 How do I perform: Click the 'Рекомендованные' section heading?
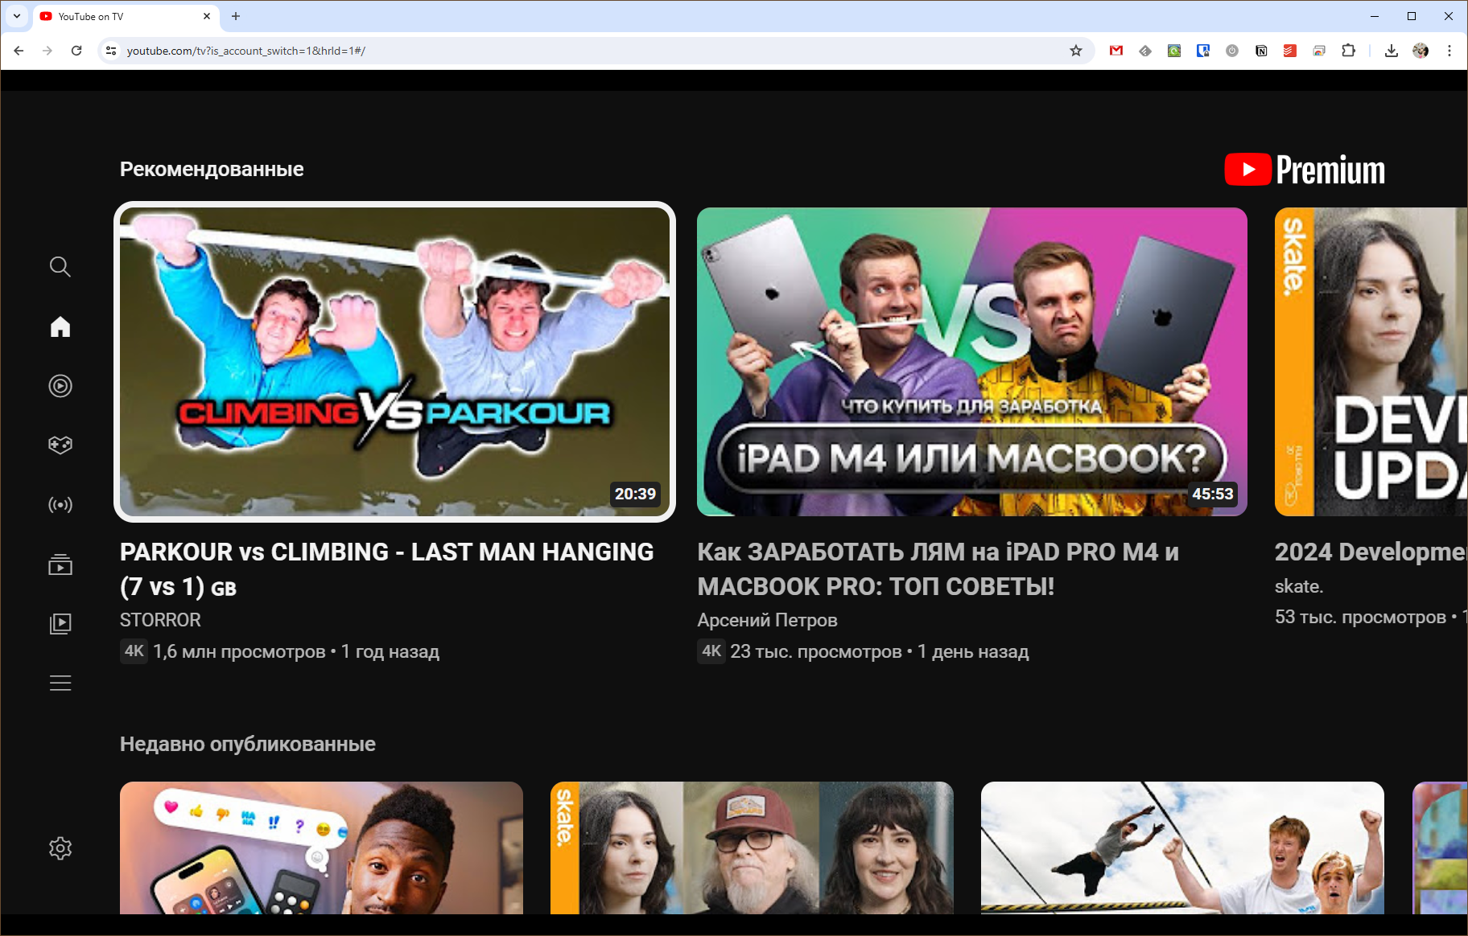(212, 169)
